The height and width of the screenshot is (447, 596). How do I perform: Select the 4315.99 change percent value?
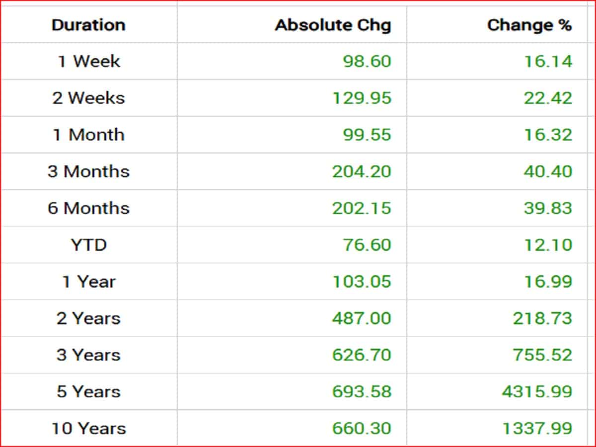[537, 392]
